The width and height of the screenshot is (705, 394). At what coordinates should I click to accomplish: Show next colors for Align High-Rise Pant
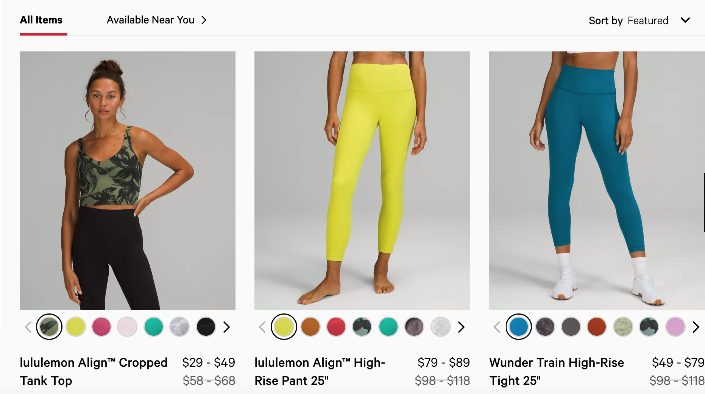[461, 327]
